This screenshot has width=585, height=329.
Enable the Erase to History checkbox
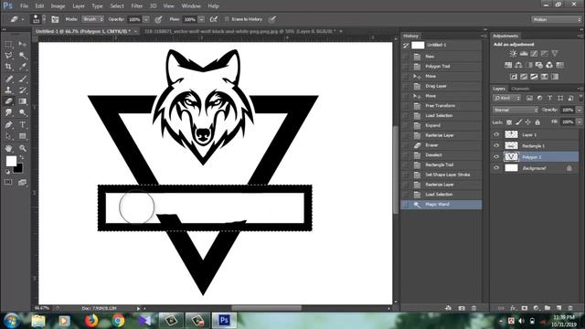pyautogui.click(x=227, y=19)
